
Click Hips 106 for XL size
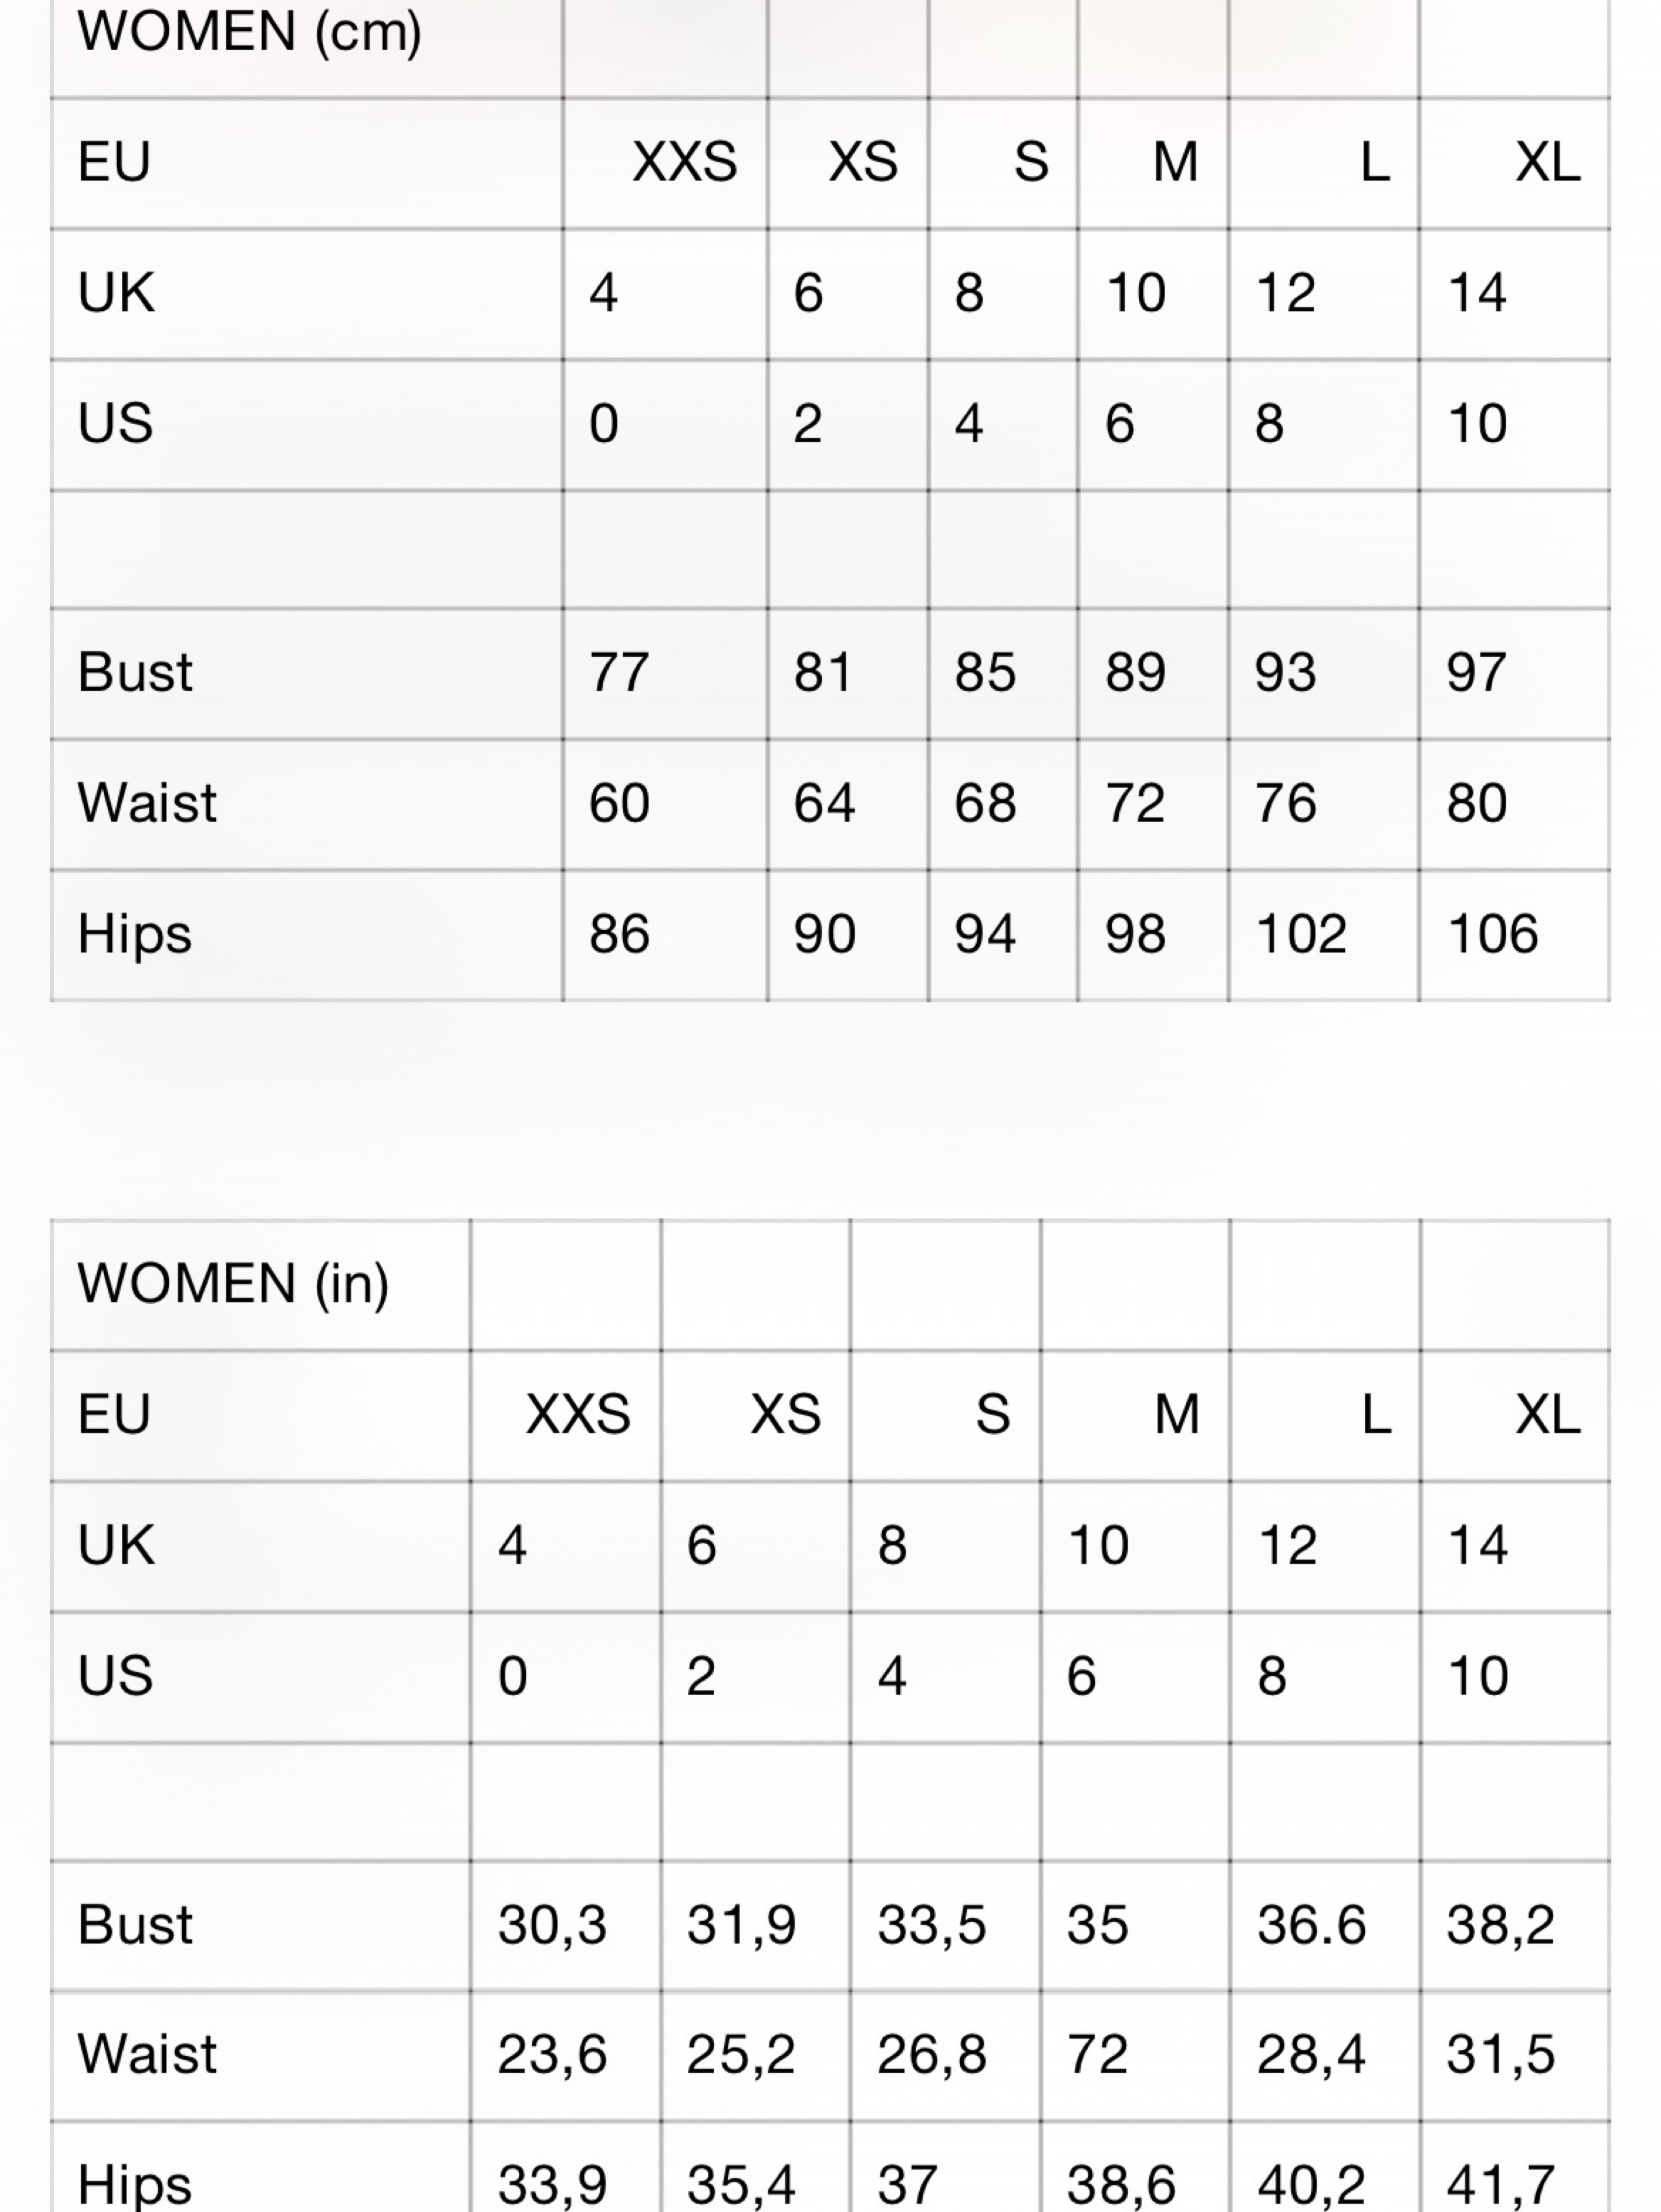(x=1492, y=934)
